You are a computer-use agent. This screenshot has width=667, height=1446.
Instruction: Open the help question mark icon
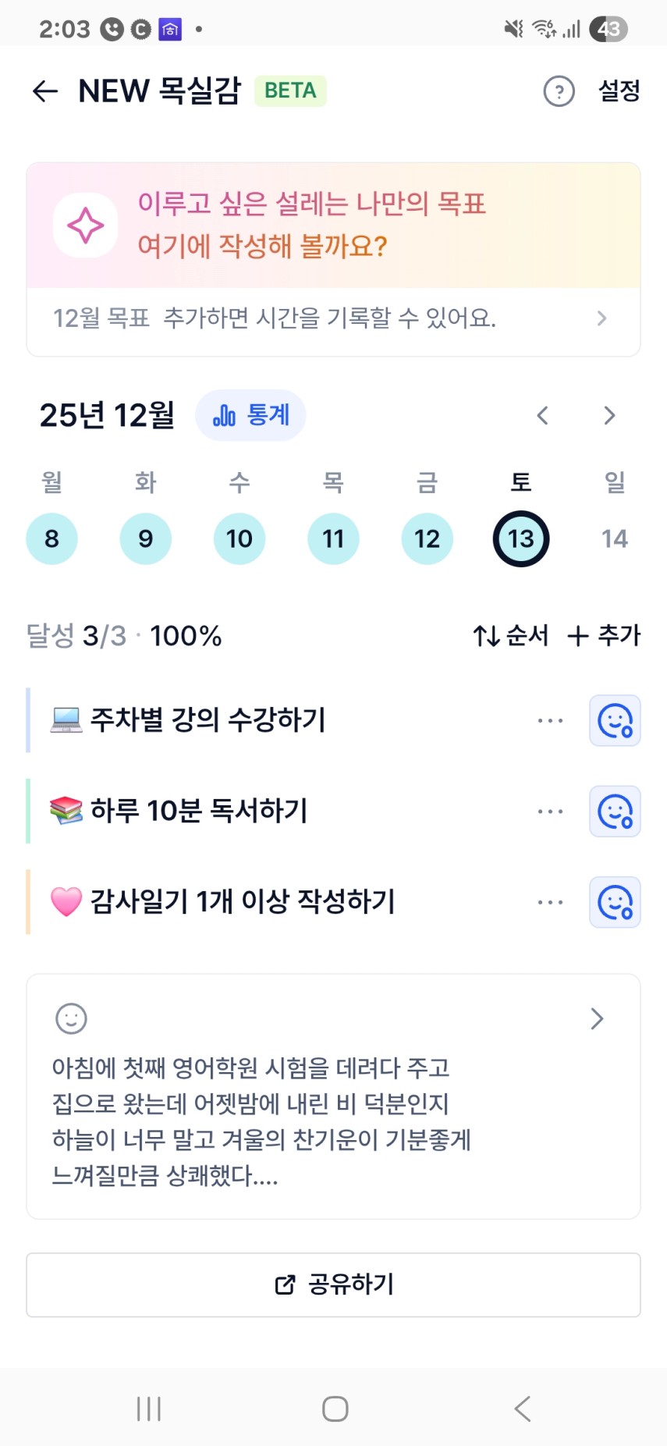coord(559,91)
